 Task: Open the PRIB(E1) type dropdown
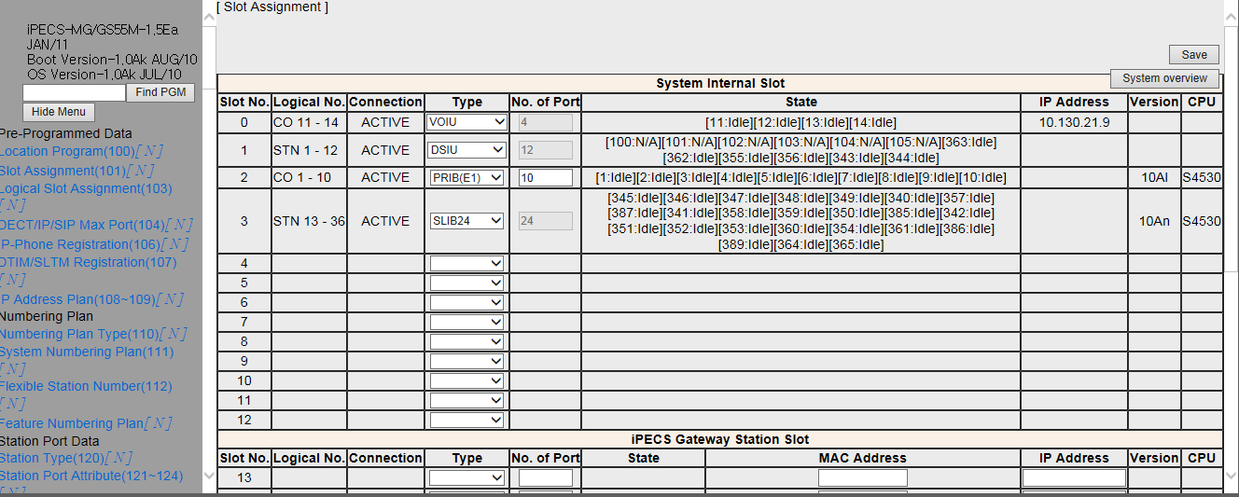coord(466,177)
